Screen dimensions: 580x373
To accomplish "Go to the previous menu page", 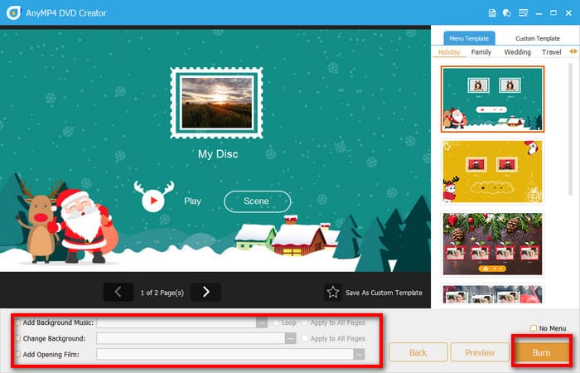I will 118,292.
